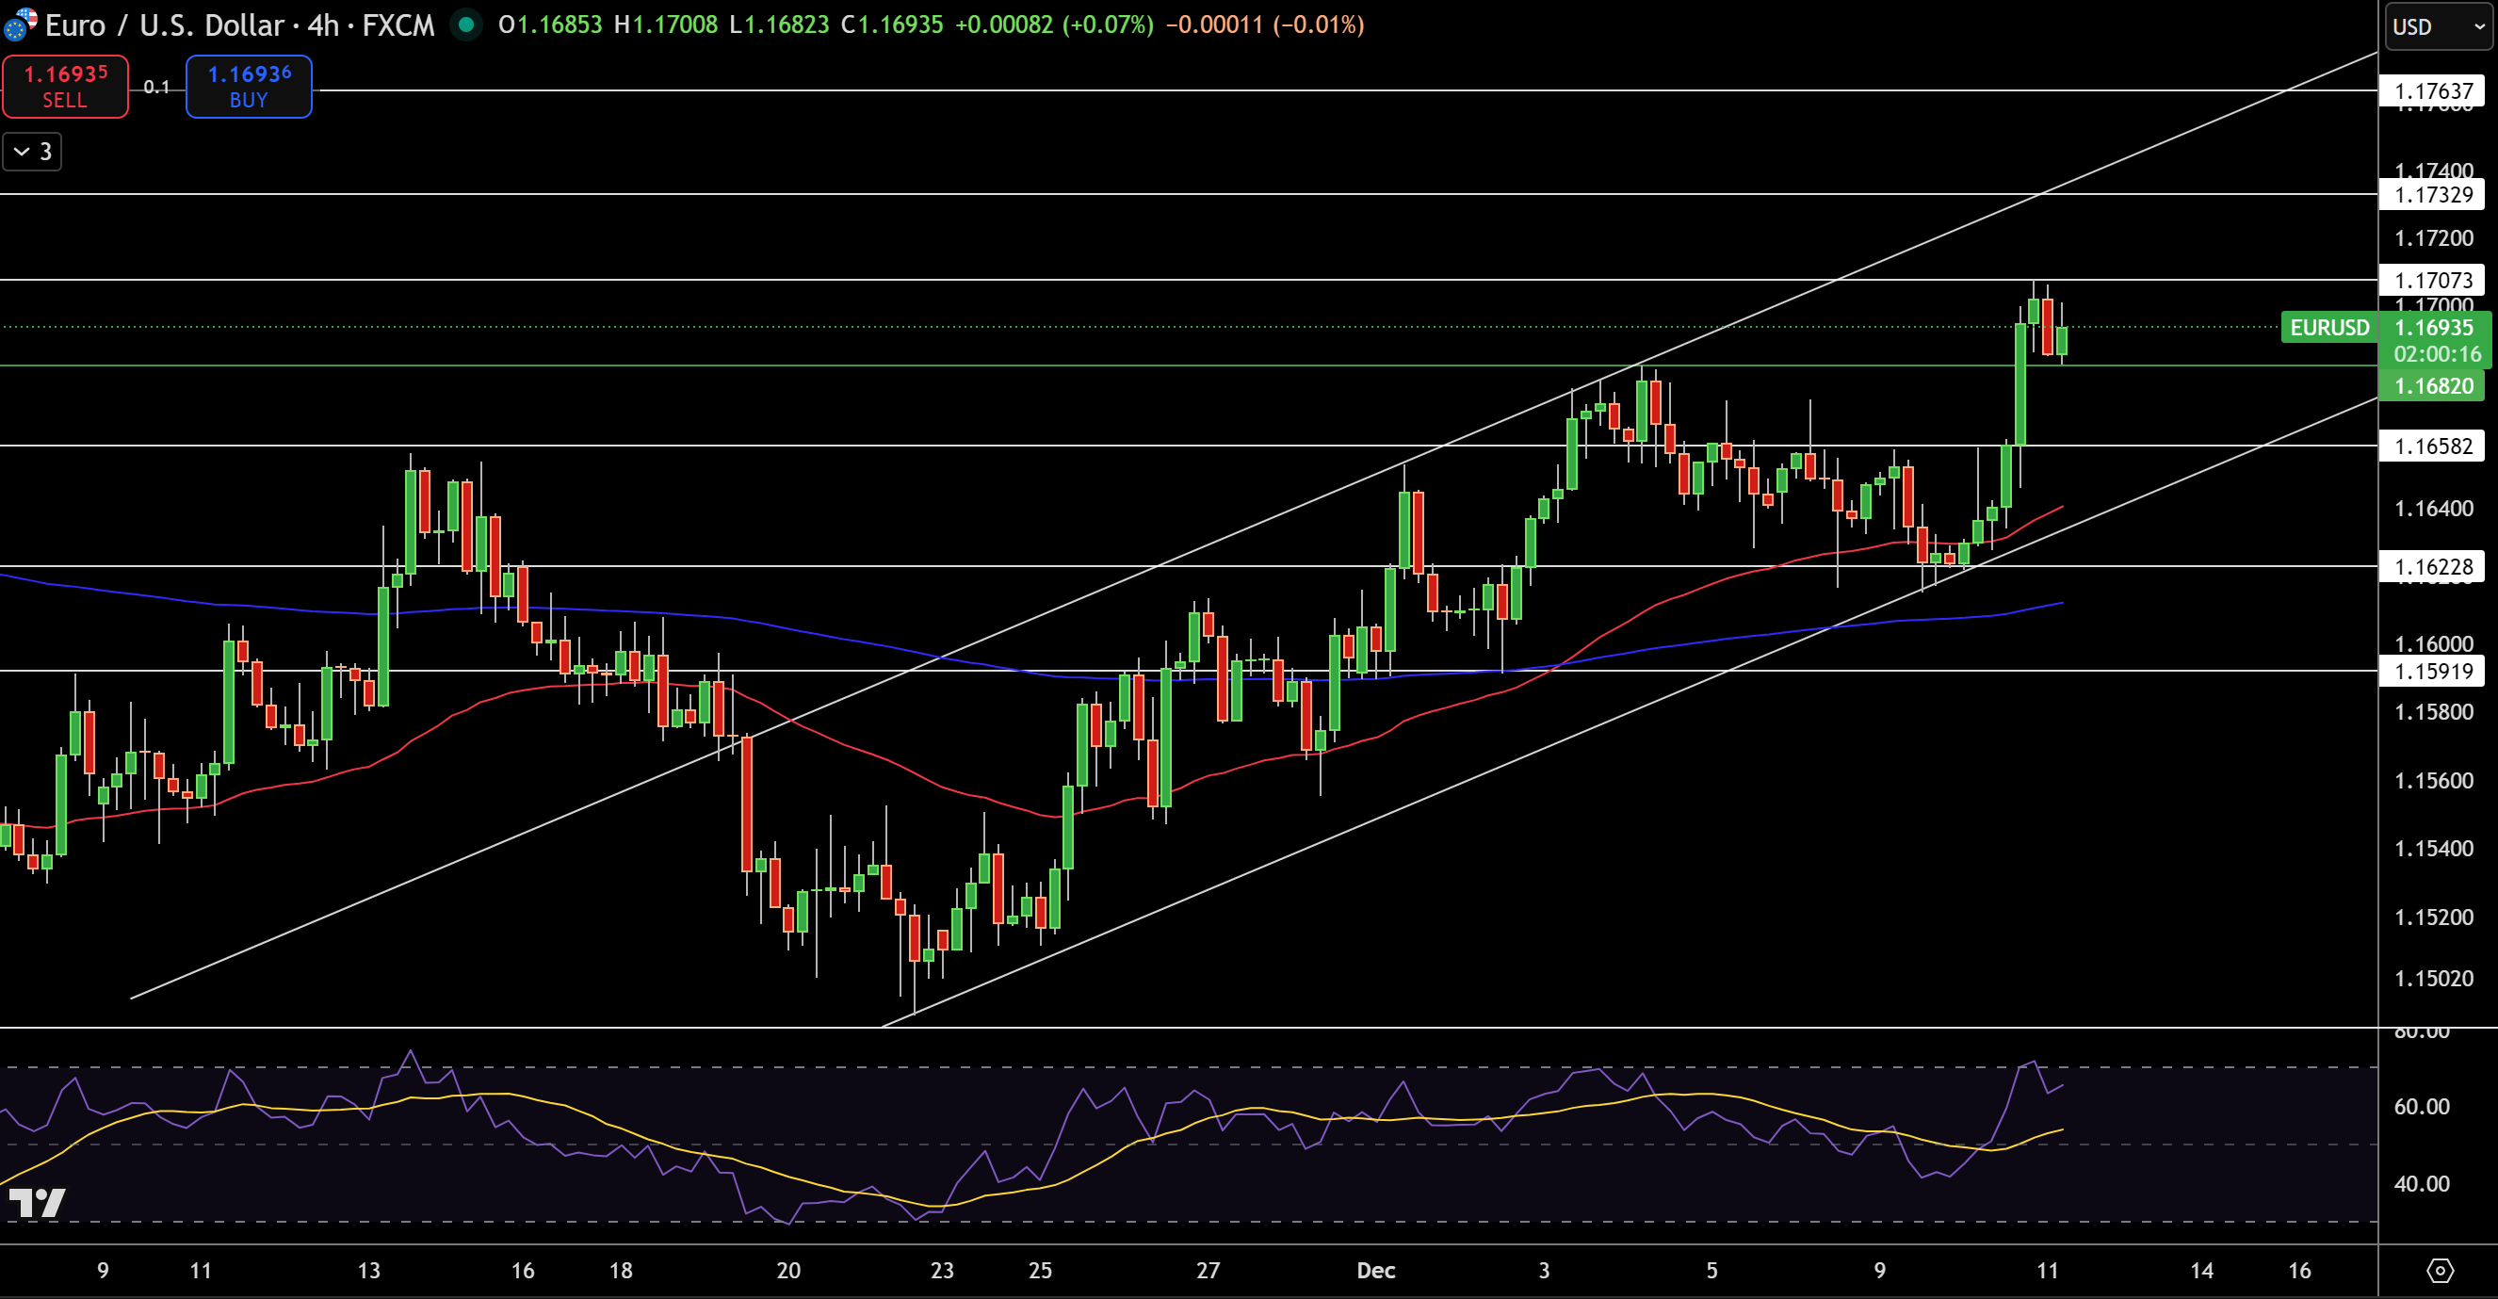Viewport: 2498px width, 1299px height.
Task: Click the 1.16936 BUY button
Action: point(250,87)
